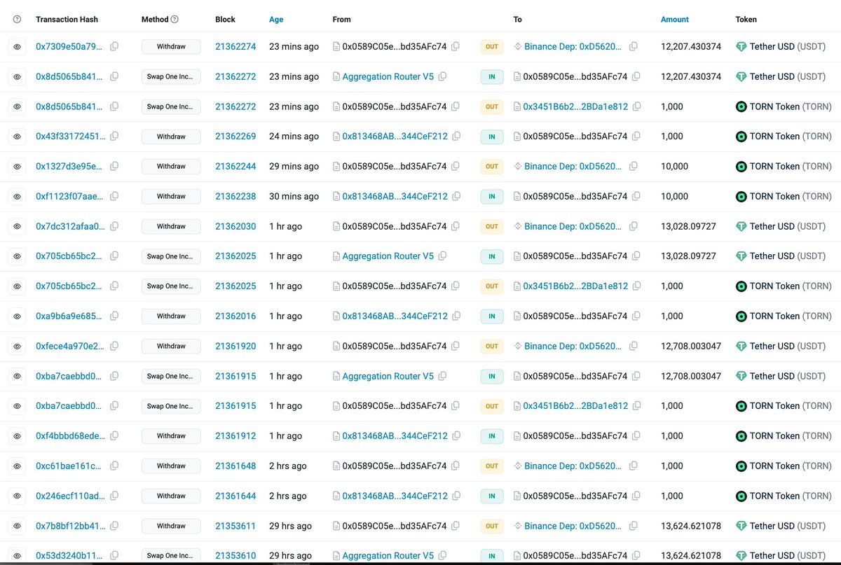Screen dimensions: 841x565
Task: Toggle eye preview for 0x7309e50a79 row
Action: 18,46
